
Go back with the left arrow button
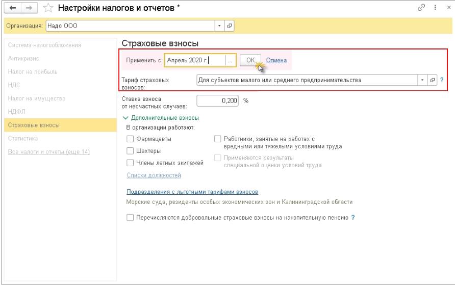coord(12,8)
